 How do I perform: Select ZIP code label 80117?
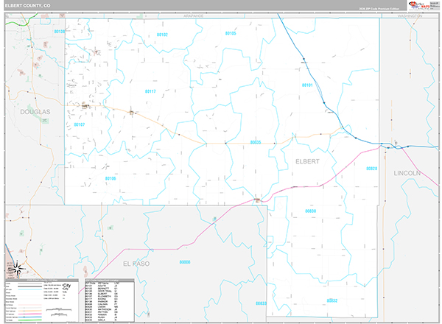150,91
